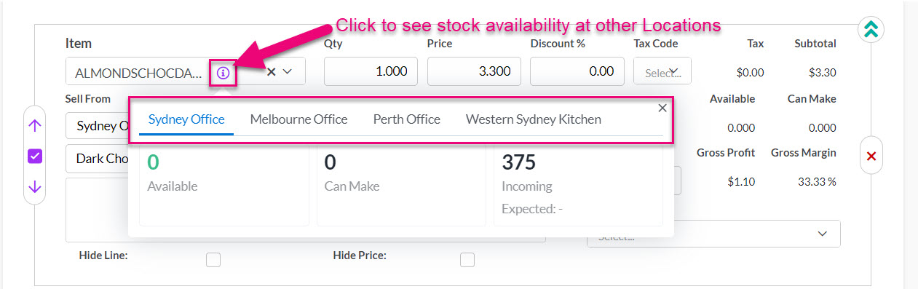918x289 pixels.
Task: Switch to the Melbourne Office tab
Action: (x=298, y=119)
